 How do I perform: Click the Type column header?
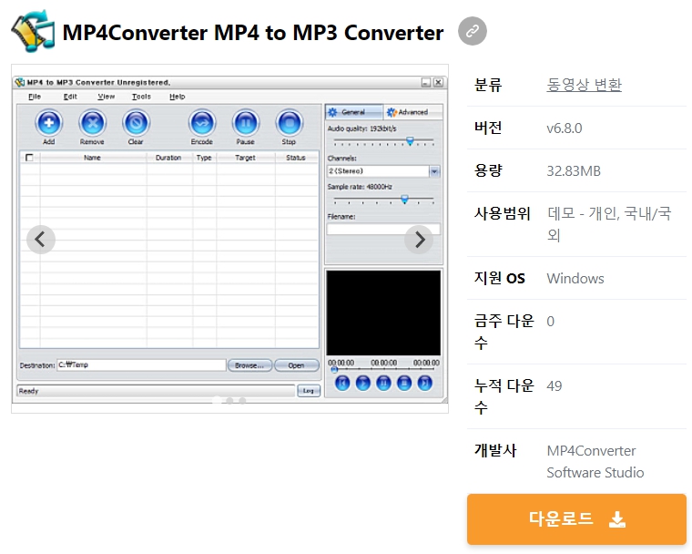[x=204, y=158]
